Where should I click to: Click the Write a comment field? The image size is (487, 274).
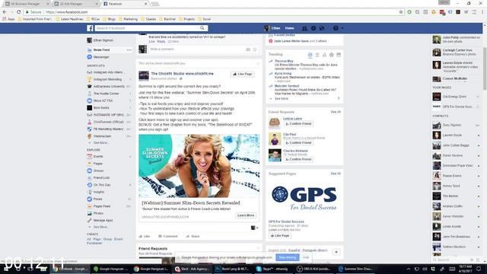[x=196, y=49]
